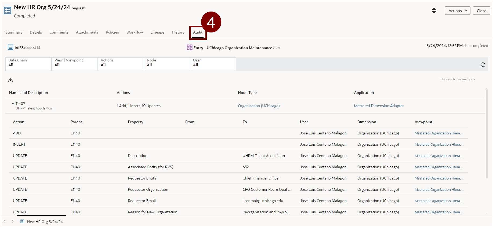493x227 pixels.
Task: Open the User filter dropdown
Action: [x=213, y=64]
